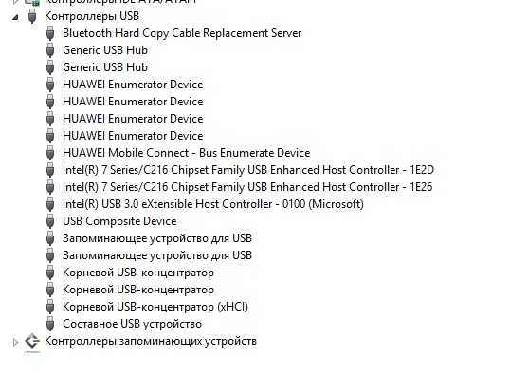Collapse the Контроллеры USB category
Viewport: 528px width, 377px height.
point(15,17)
